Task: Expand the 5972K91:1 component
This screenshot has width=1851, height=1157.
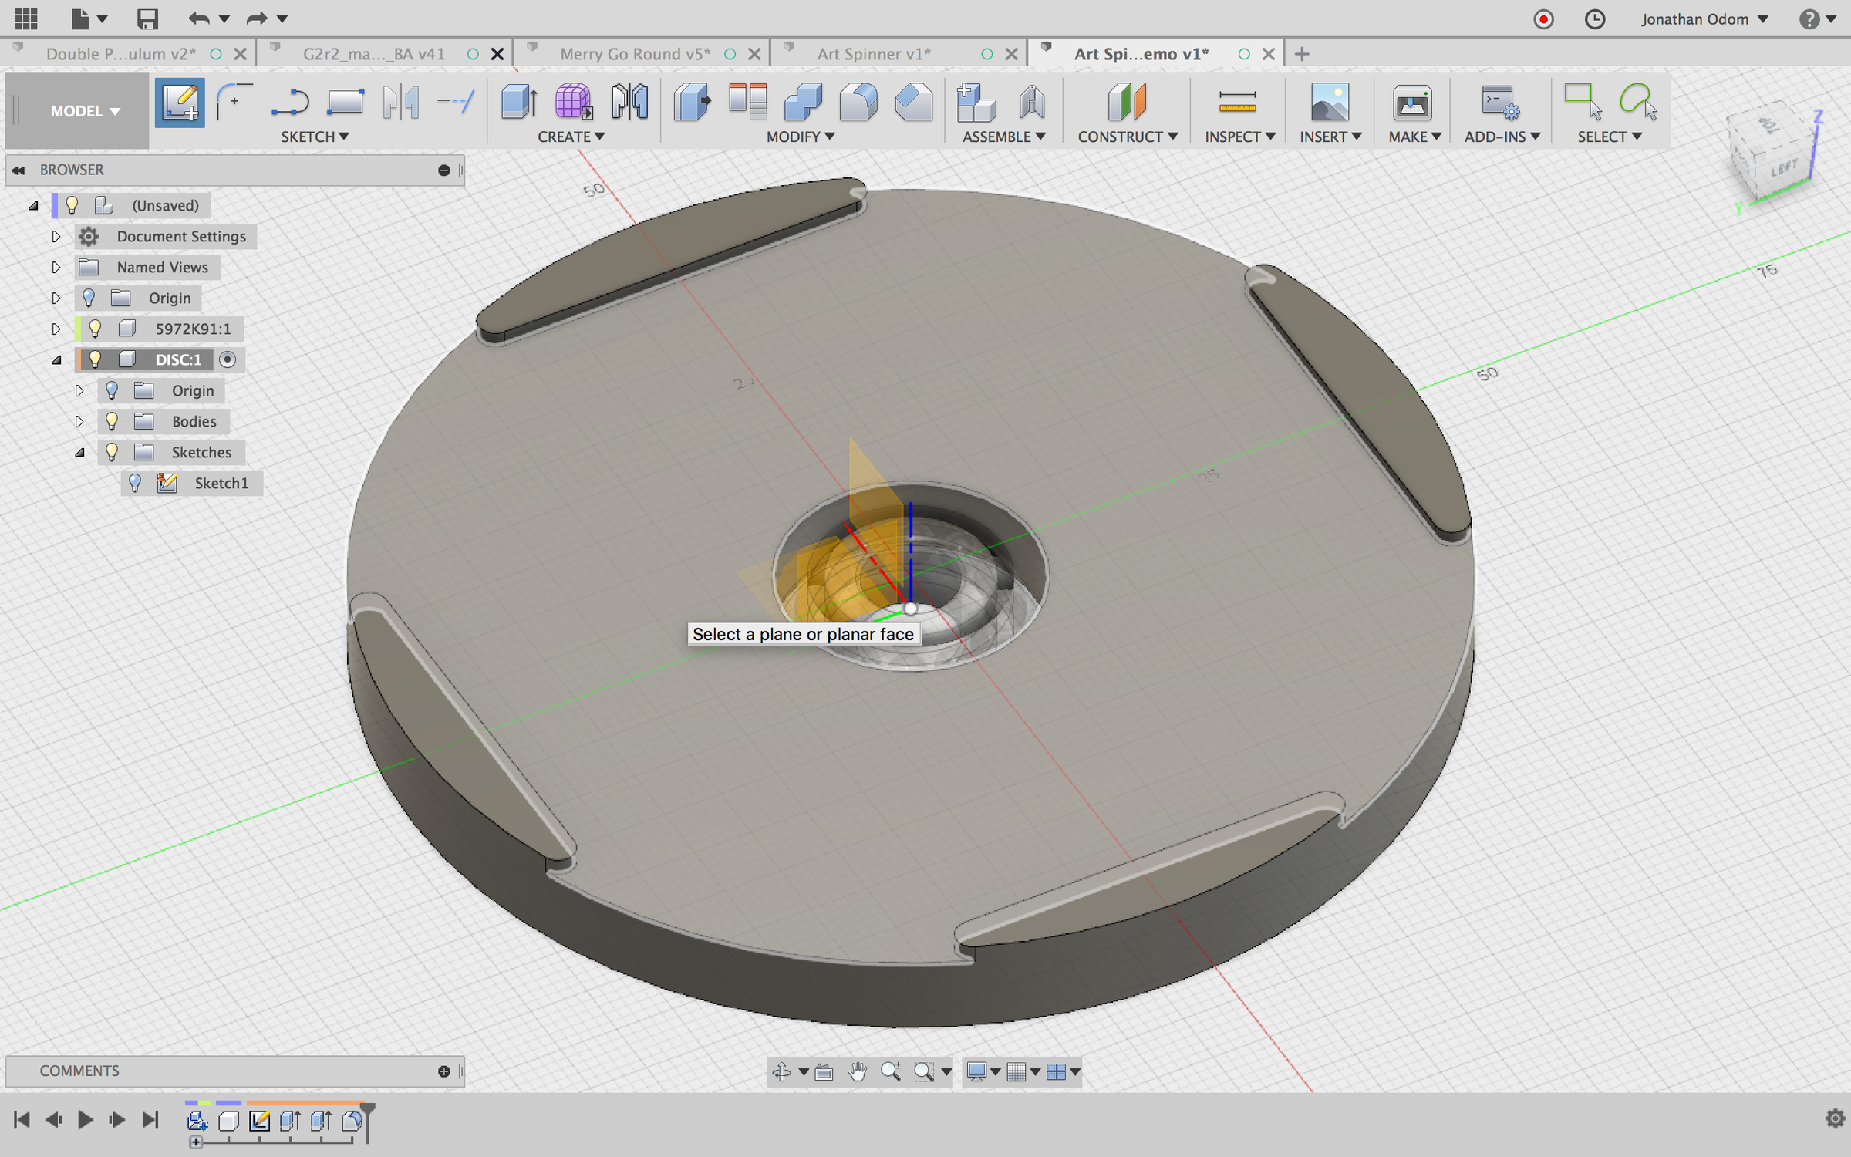Action: (56, 329)
